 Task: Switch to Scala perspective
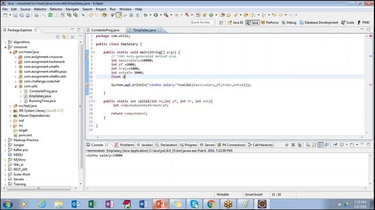tap(347, 22)
